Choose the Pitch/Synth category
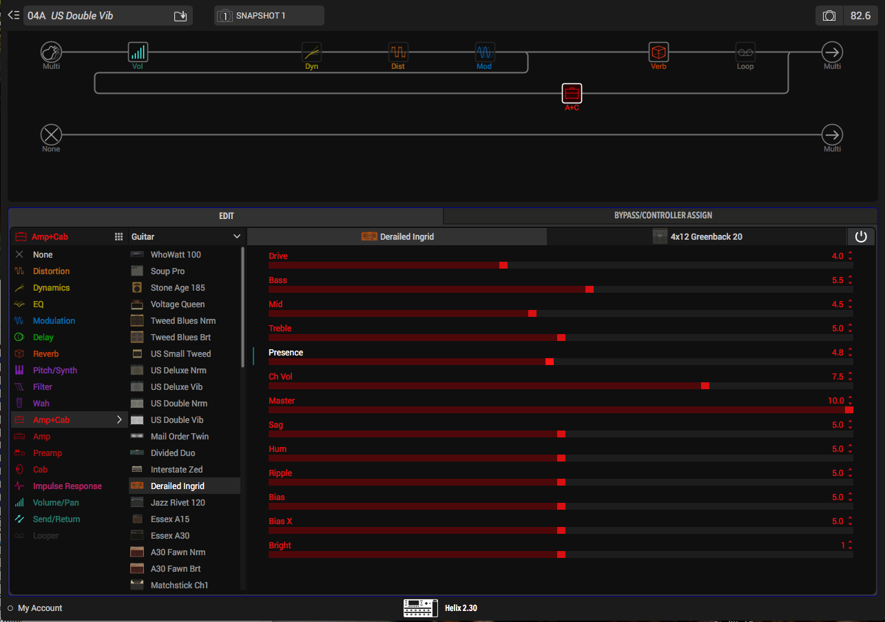 55,371
